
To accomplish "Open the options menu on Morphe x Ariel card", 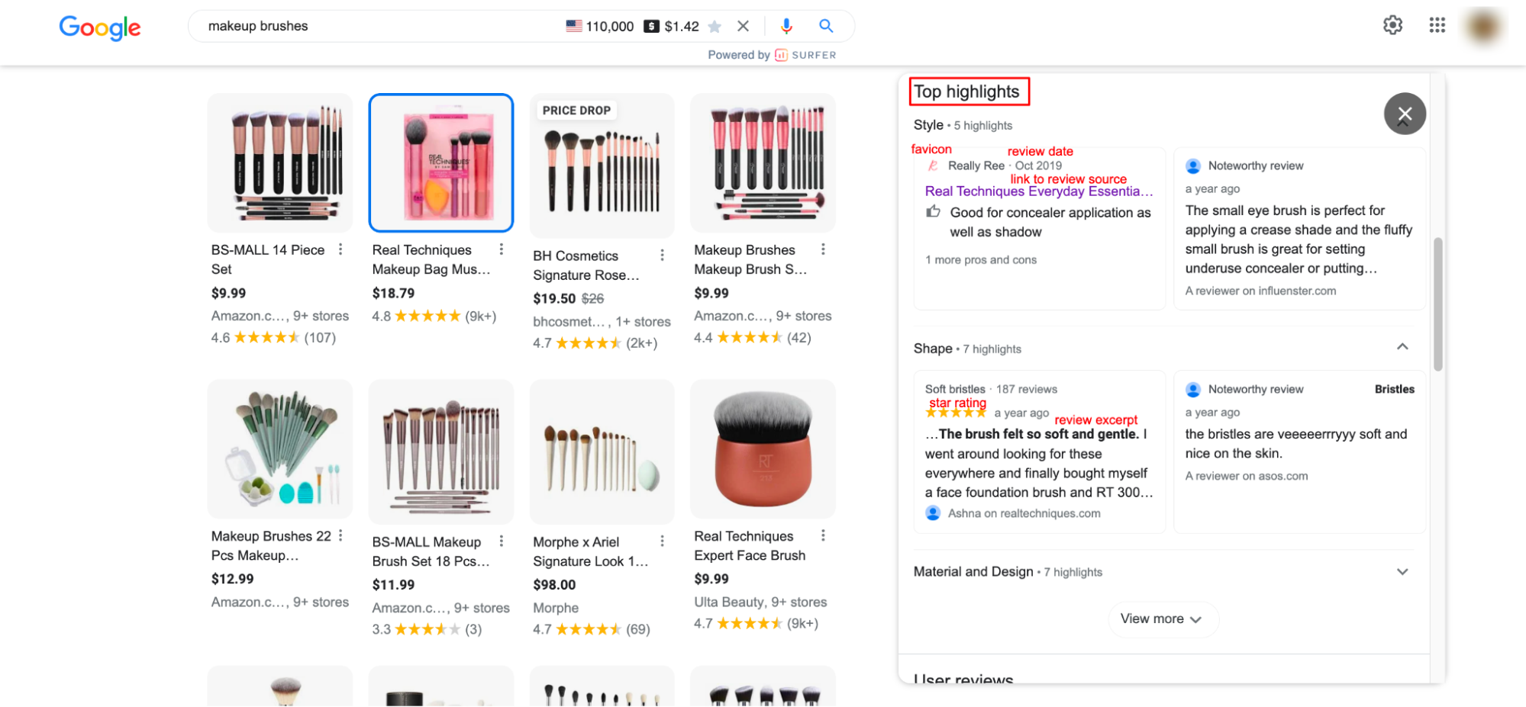I will click(x=662, y=541).
